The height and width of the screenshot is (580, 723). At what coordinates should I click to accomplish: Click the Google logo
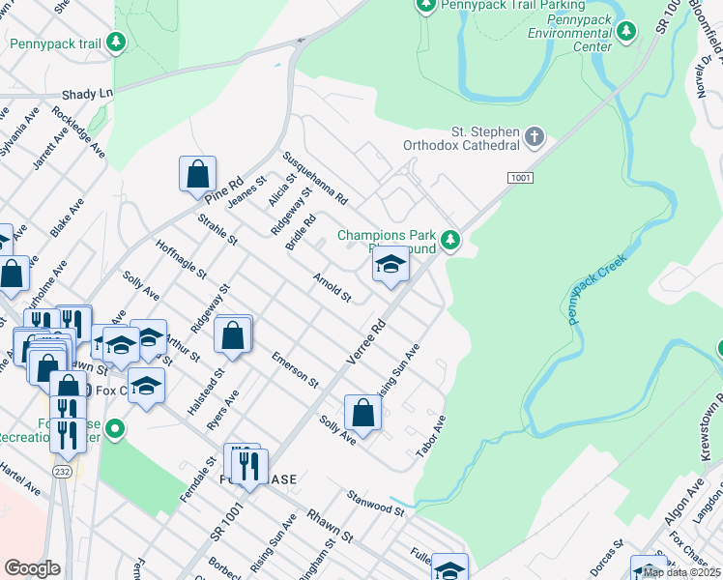[x=32, y=568]
